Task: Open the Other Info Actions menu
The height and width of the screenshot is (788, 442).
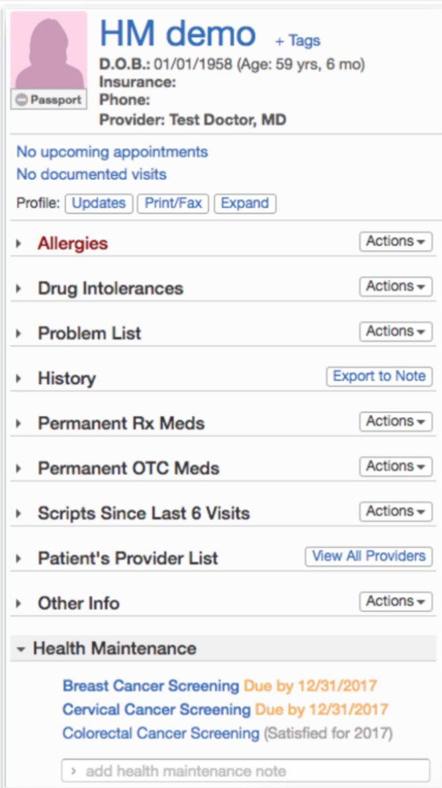Action: (x=394, y=602)
